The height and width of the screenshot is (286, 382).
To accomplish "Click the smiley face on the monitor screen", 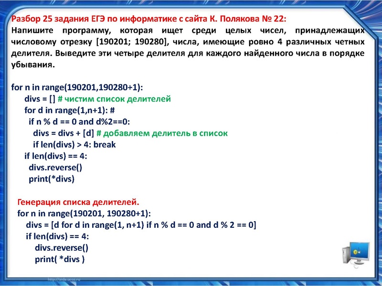I will click(x=355, y=252).
